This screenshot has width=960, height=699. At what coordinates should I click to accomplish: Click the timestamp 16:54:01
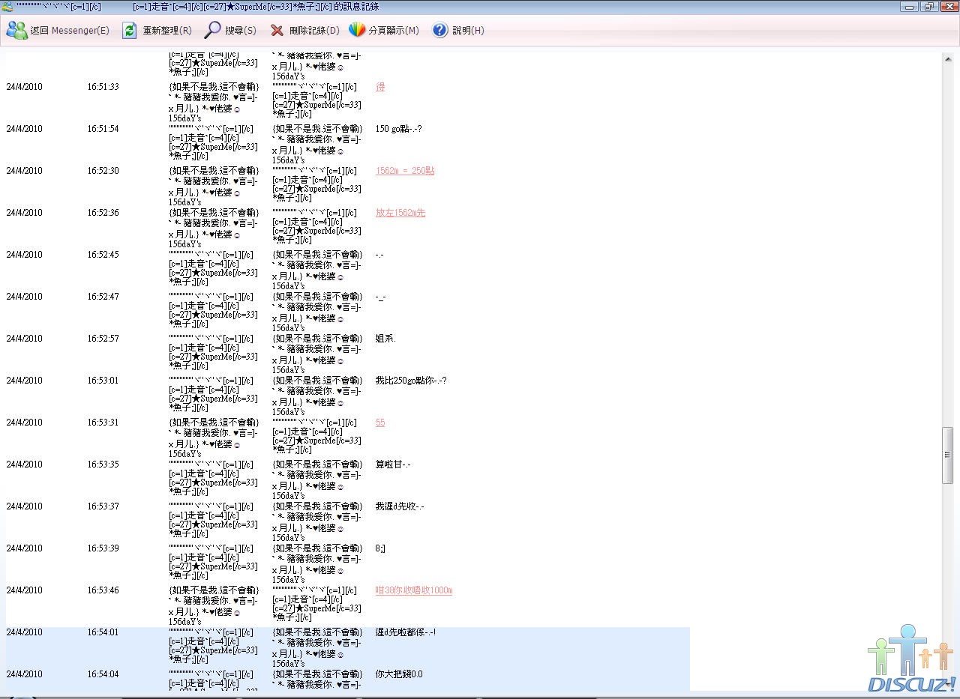pyautogui.click(x=103, y=632)
